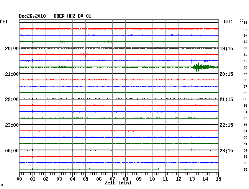Select DC value "96"
249x189 pixels.
[245, 68]
